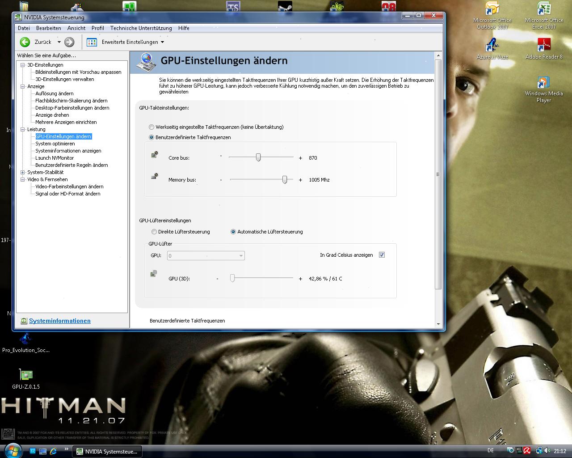Screen dimensions: 572x458
Task: Select GPU-Einstellungen ändern in tree
Action: tap(63, 136)
